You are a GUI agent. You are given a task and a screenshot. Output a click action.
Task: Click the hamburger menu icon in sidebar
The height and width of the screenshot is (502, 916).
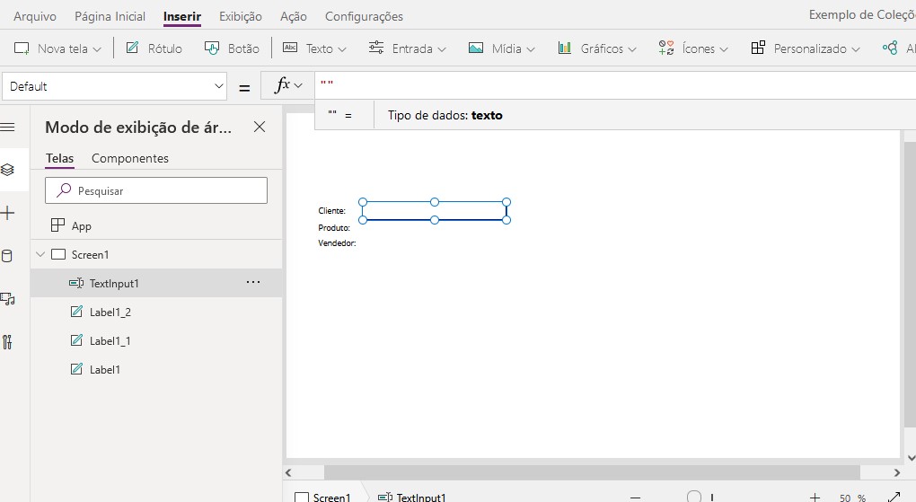[x=7, y=127]
